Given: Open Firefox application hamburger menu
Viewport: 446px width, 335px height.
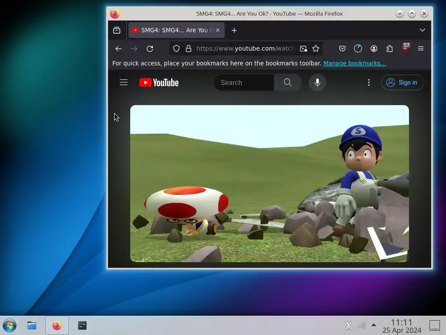Looking at the screenshot, I should (x=421, y=49).
